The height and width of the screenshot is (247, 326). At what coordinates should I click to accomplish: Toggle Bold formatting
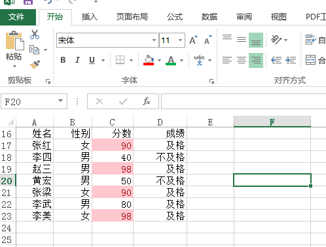(x=63, y=60)
